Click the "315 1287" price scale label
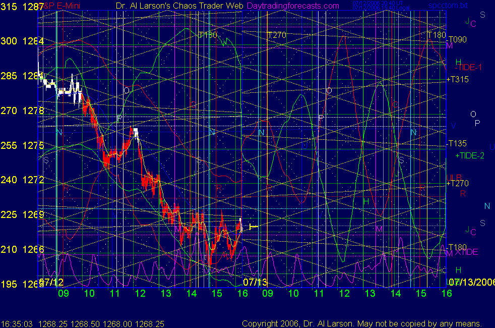The width and height of the screenshot is (495, 328). 22,7
